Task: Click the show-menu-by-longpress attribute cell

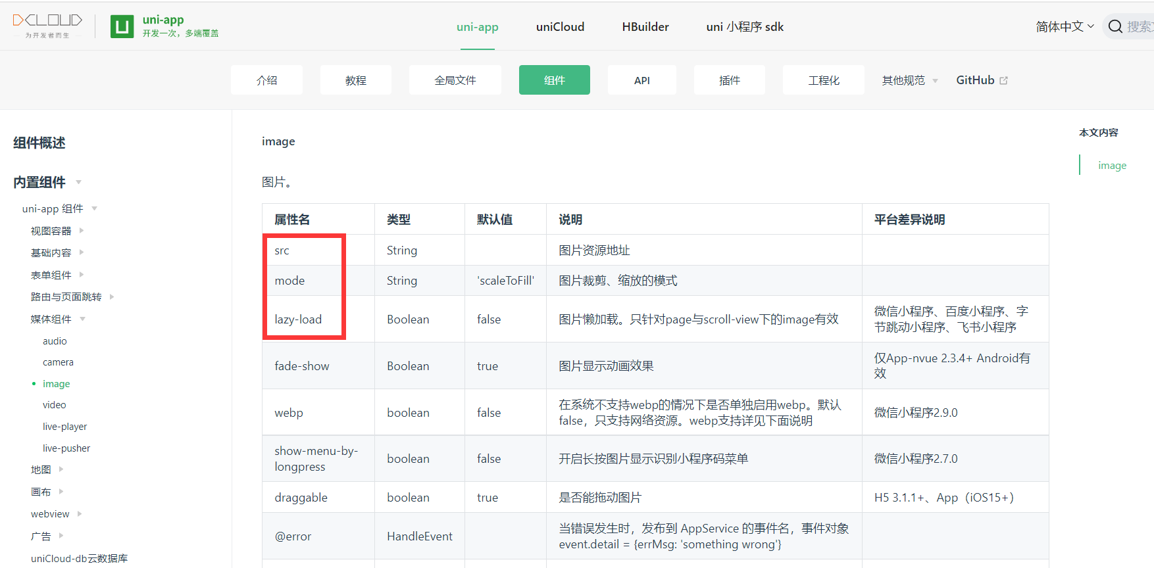Action: pos(318,459)
